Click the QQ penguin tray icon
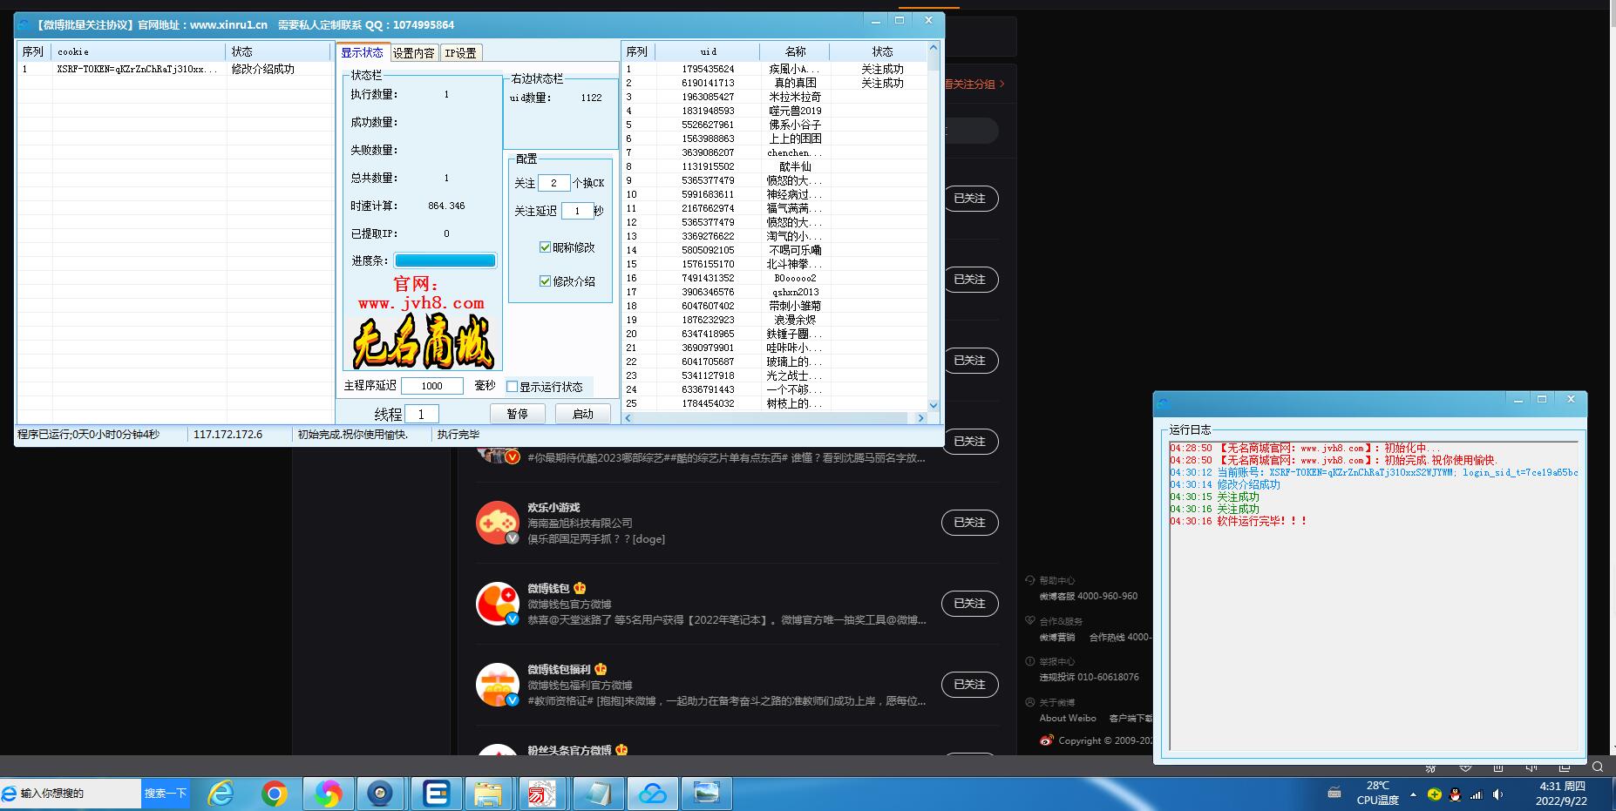This screenshot has height=811, width=1616. [1455, 794]
